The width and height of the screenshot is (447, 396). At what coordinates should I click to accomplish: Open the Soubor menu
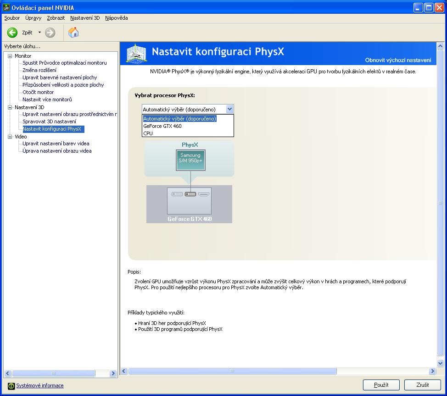click(12, 18)
